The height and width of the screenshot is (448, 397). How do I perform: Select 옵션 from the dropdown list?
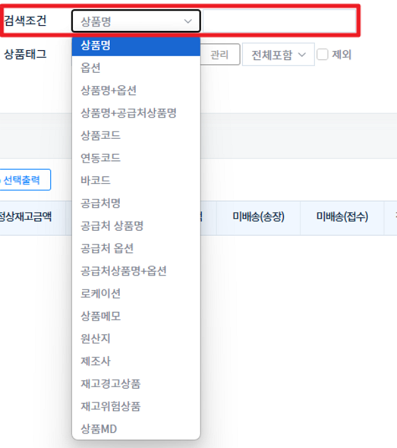[91, 68]
